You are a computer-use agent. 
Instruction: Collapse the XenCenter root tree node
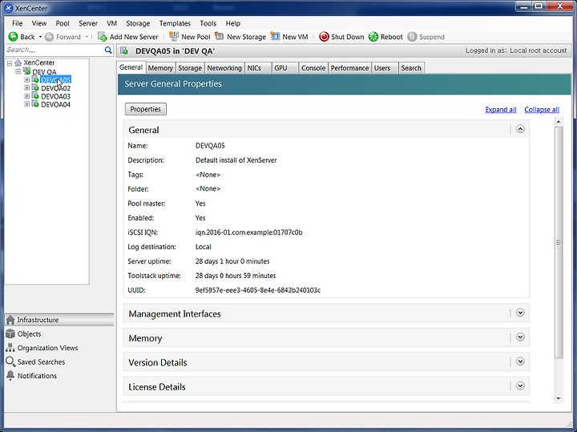10,63
